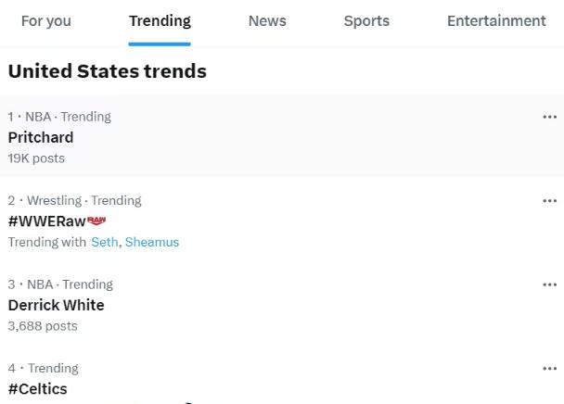
Task: Open more options for Derrick White trend
Action: [x=549, y=284]
